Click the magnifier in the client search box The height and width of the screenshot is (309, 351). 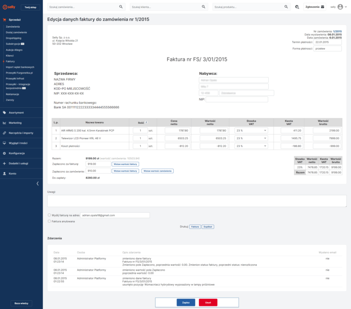(204, 7)
